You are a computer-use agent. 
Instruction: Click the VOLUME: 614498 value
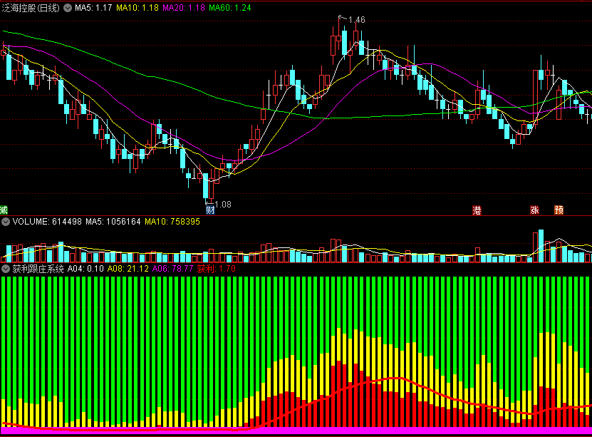47,222
